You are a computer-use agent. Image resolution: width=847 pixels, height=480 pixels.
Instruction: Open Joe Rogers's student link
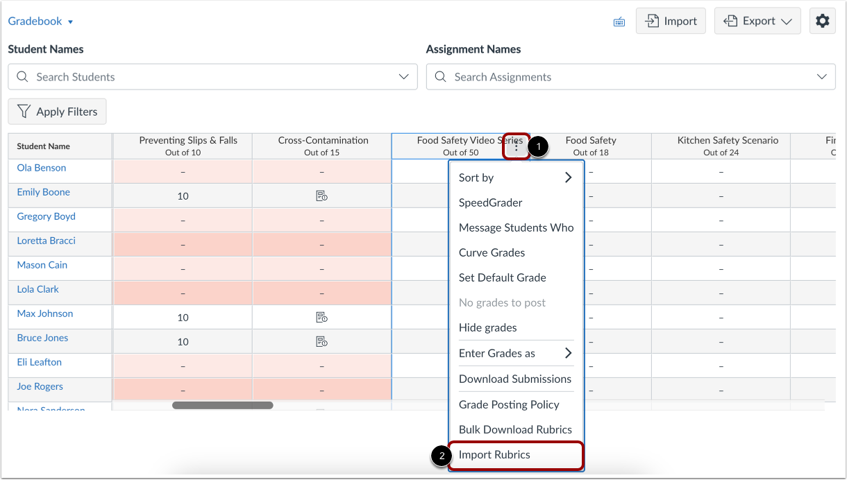tap(40, 386)
